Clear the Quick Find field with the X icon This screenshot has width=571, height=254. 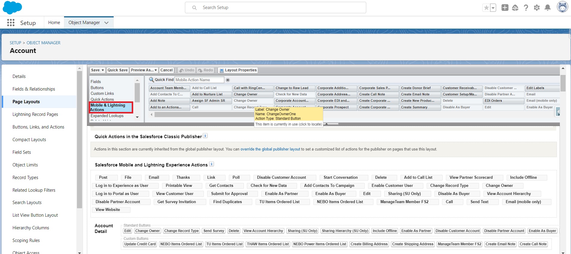click(x=228, y=80)
